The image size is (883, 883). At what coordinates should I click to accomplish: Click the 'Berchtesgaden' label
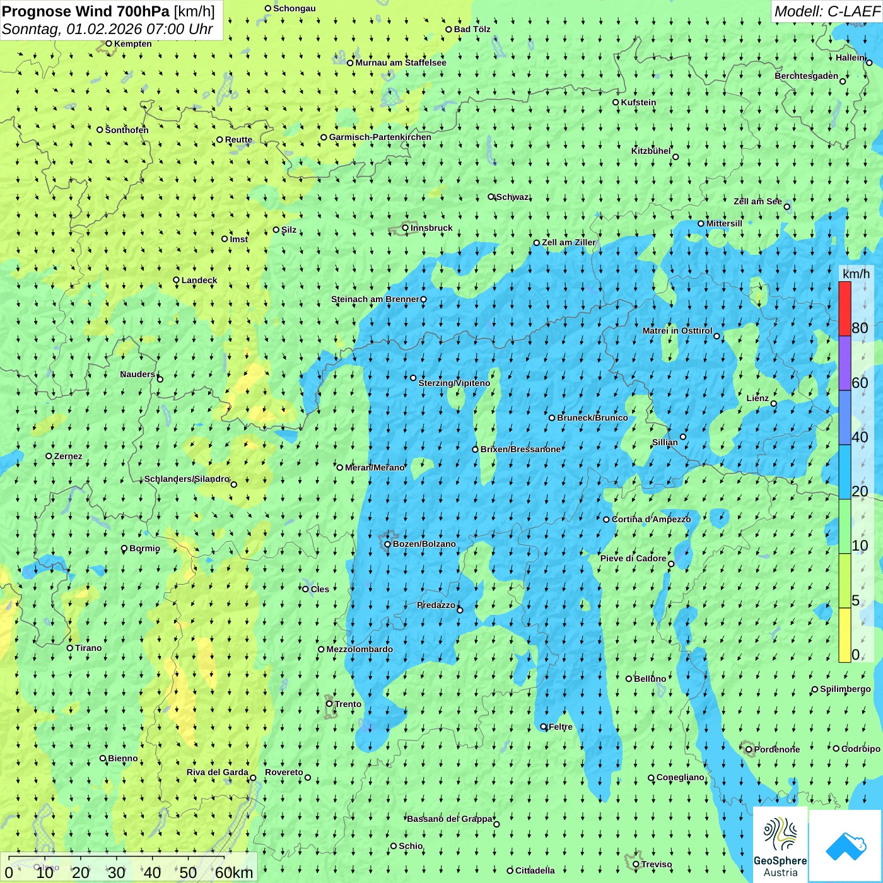pos(806,76)
